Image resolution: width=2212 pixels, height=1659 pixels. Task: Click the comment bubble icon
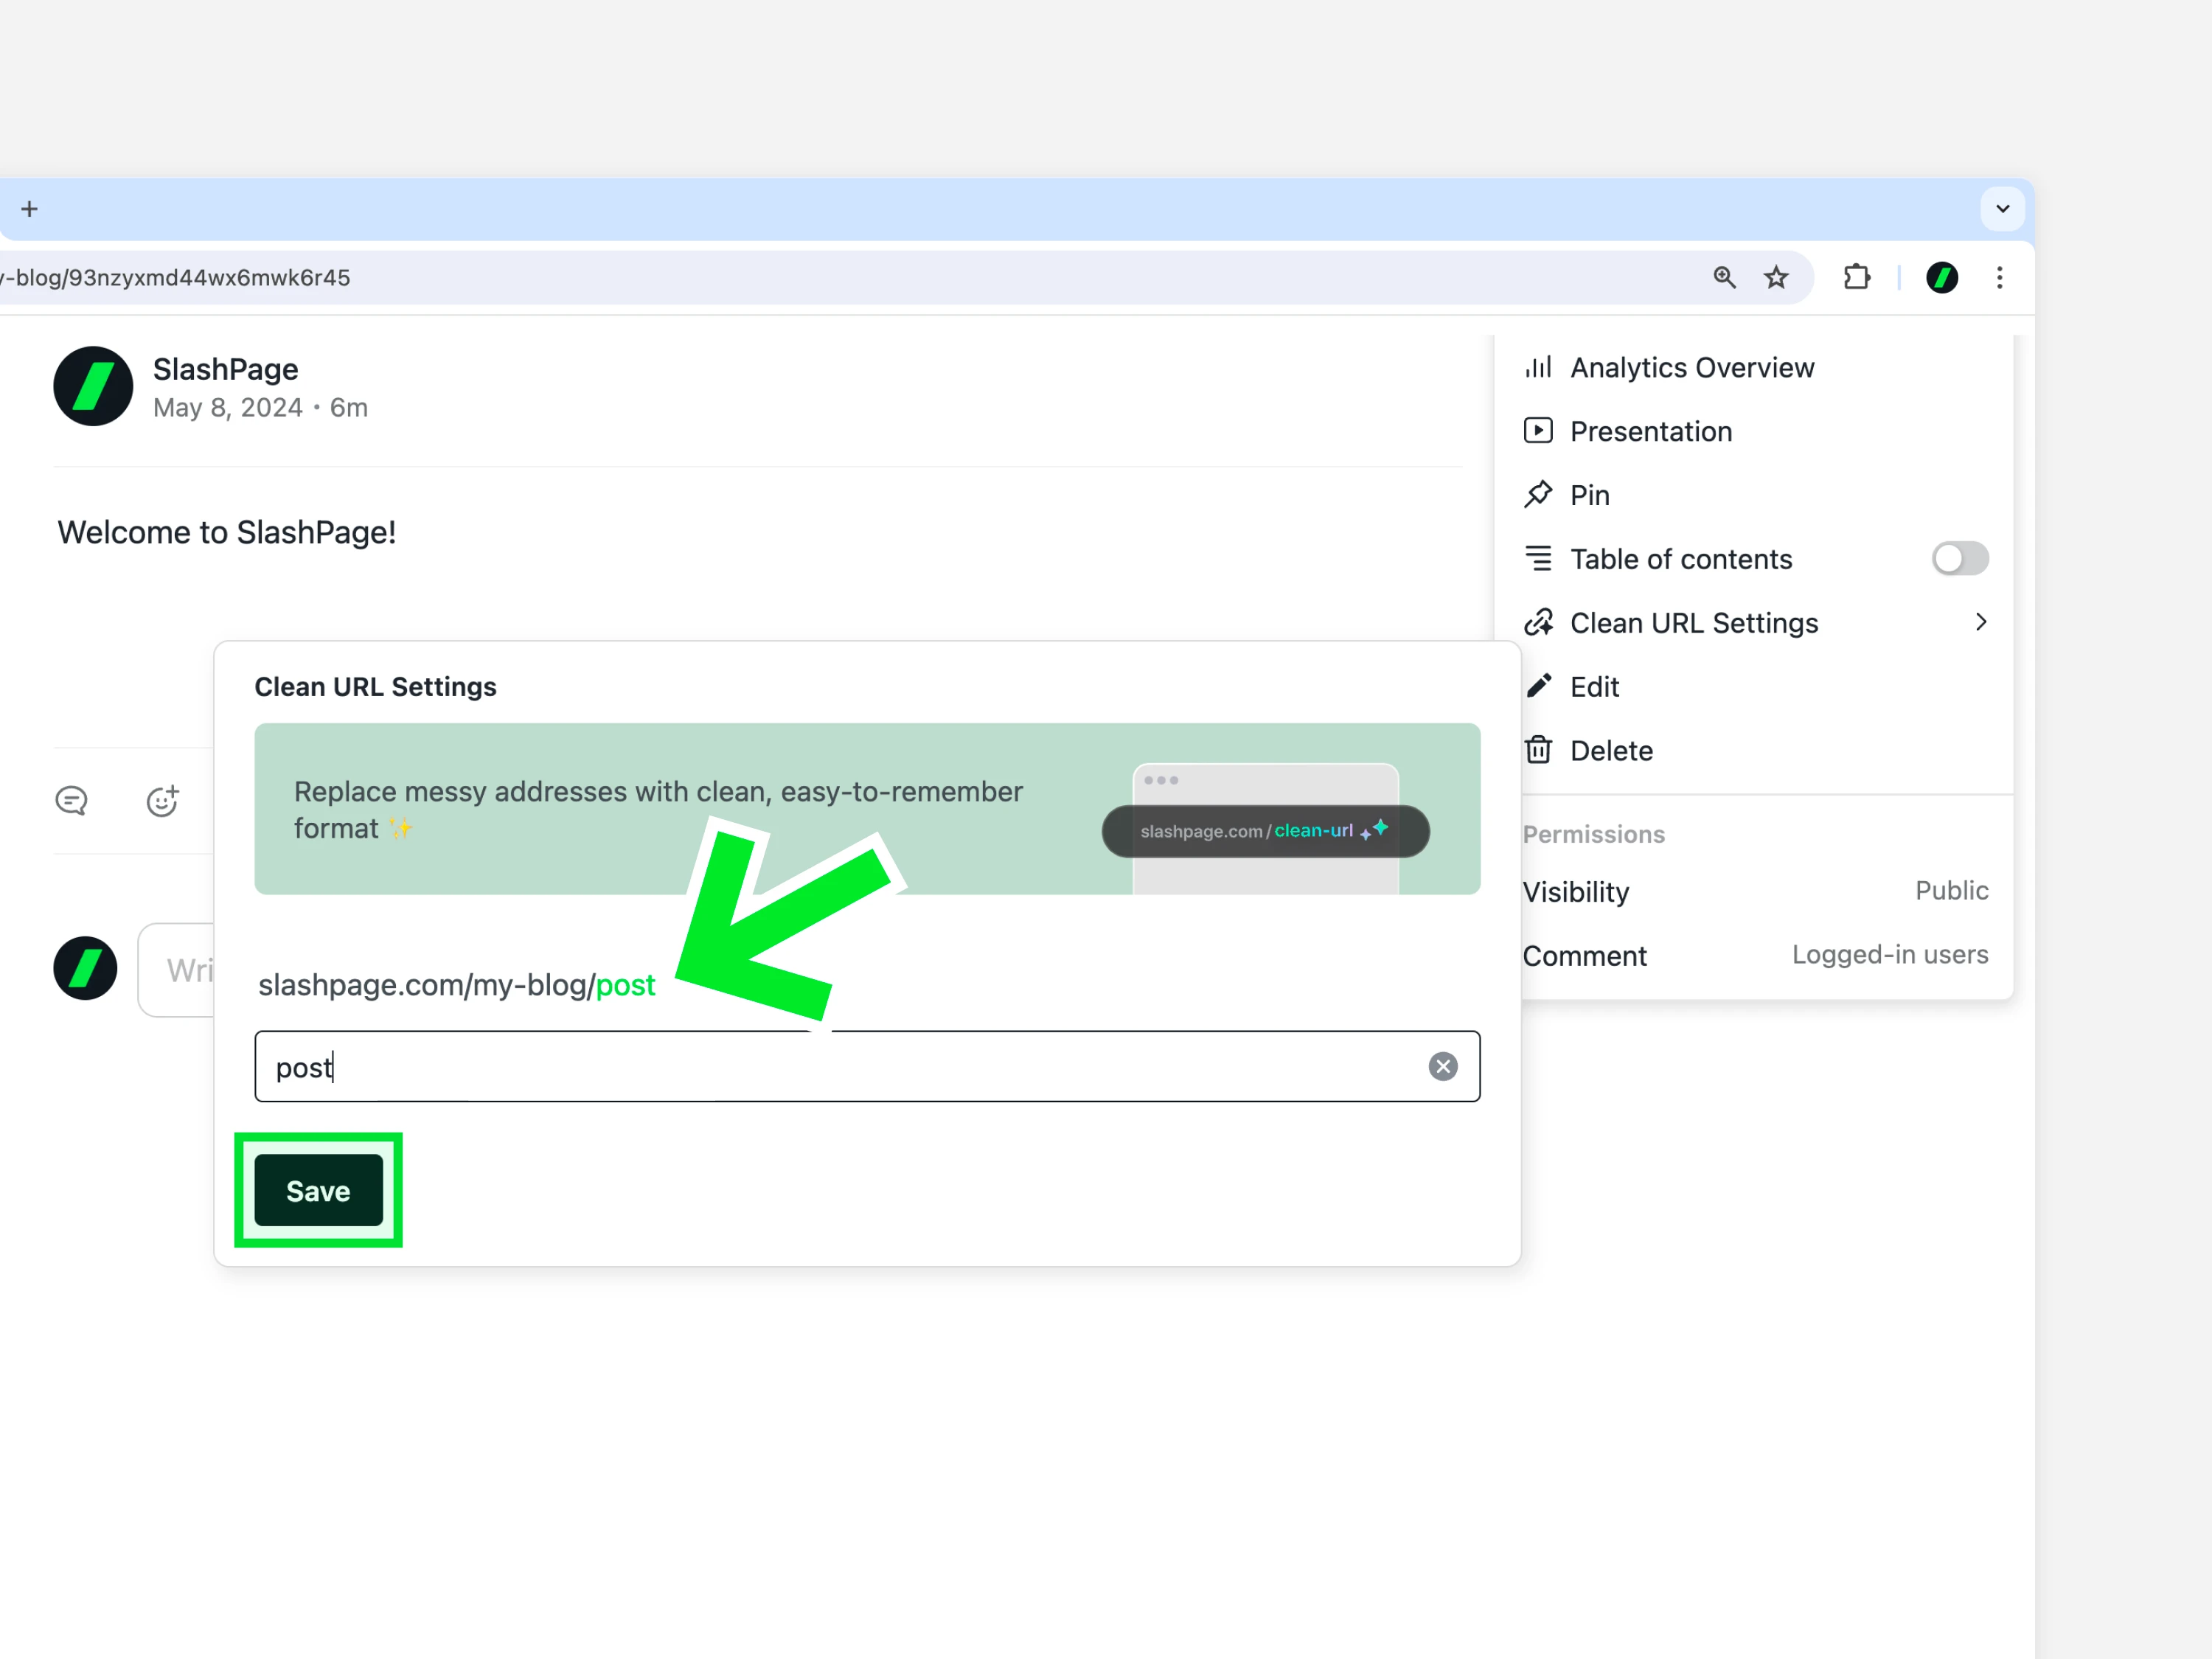coord(71,801)
